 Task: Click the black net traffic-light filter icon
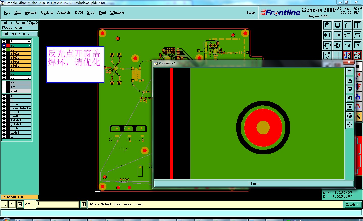[357, 55]
